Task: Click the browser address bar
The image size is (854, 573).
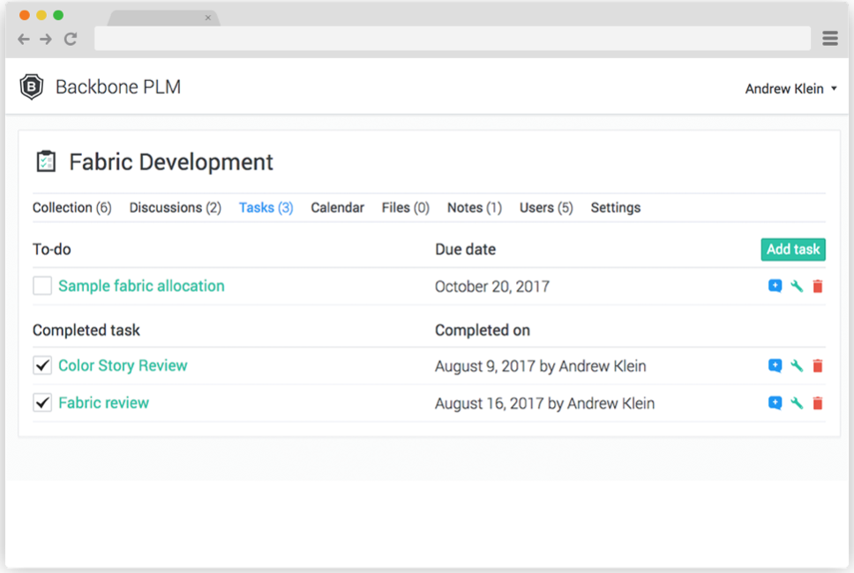Action: (x=452, y=39)
